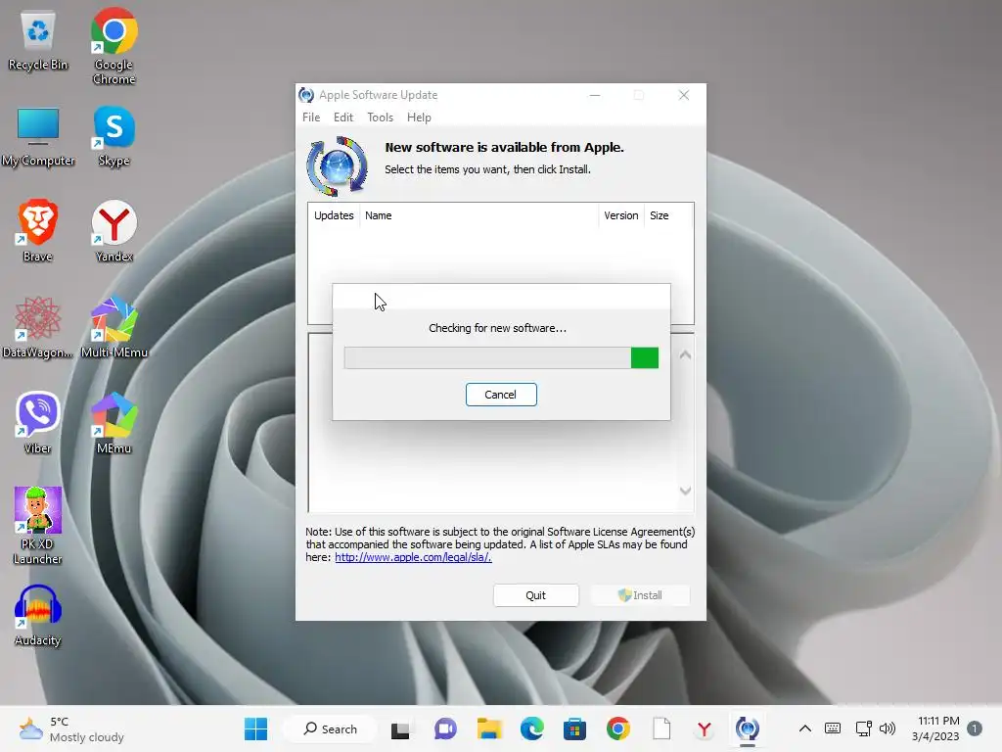1002x752 pixels.
Task: Click the Install button
Action: (x=640, y=595)
